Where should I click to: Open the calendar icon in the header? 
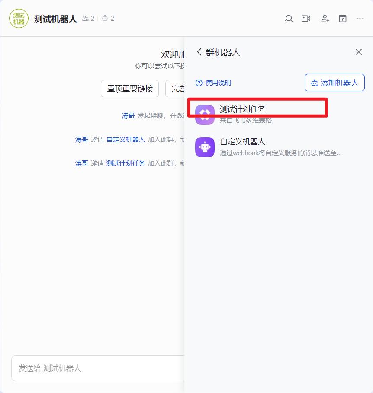coord(342,19)
